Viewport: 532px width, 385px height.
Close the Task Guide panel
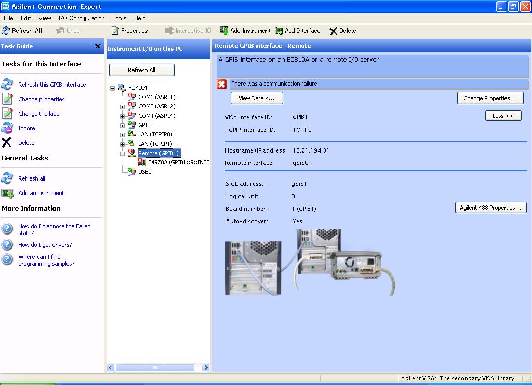coord(97,46)
